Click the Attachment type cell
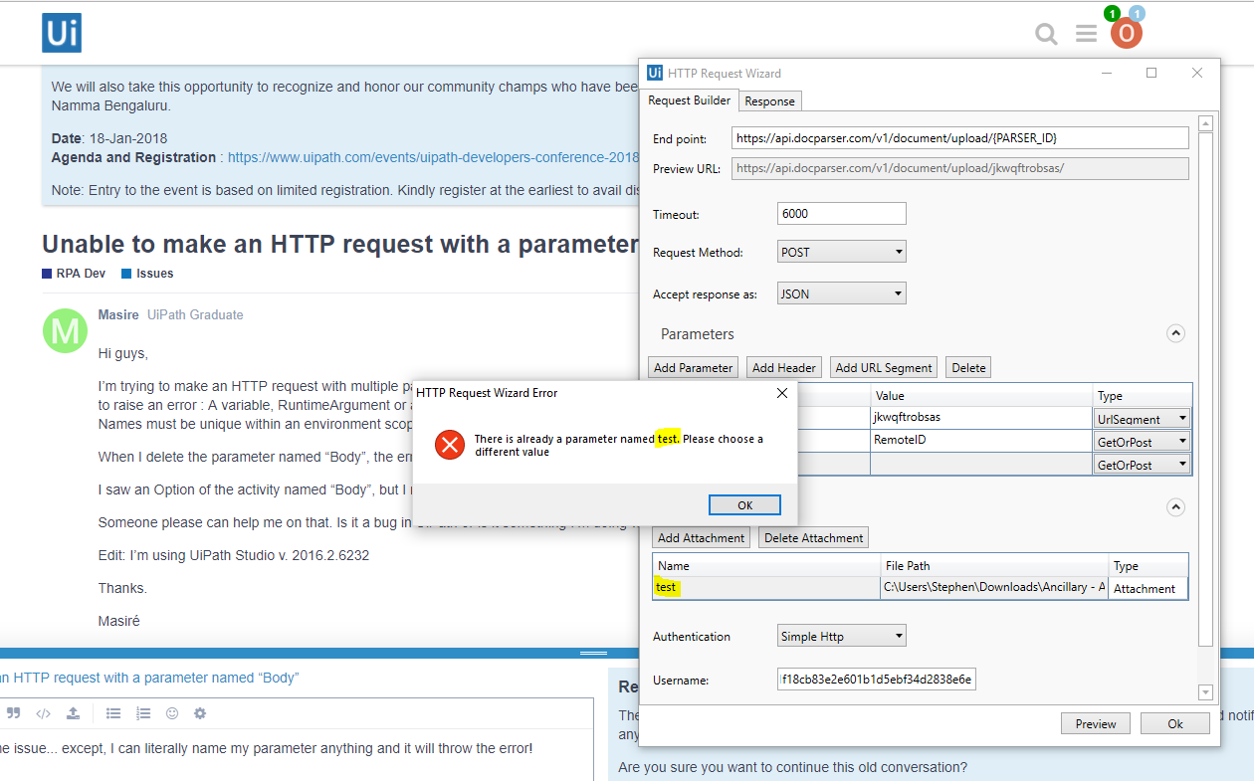 (x=1149, y=588)
